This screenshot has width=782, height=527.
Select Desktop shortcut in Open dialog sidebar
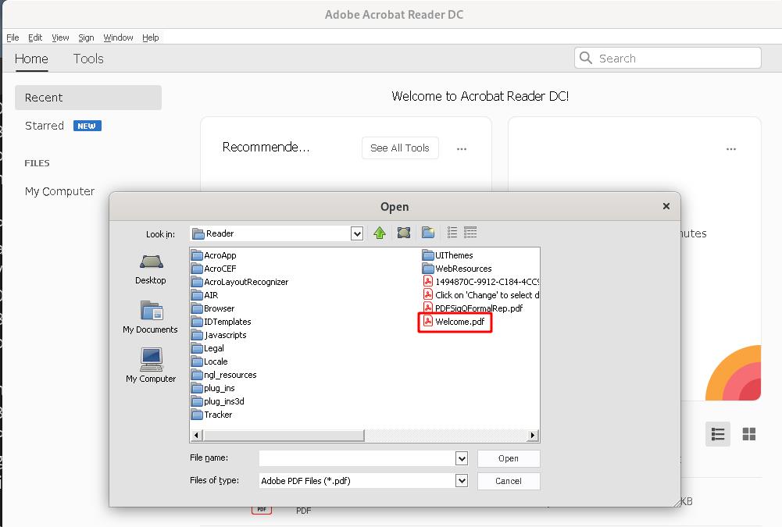click(x=151, y=269)
